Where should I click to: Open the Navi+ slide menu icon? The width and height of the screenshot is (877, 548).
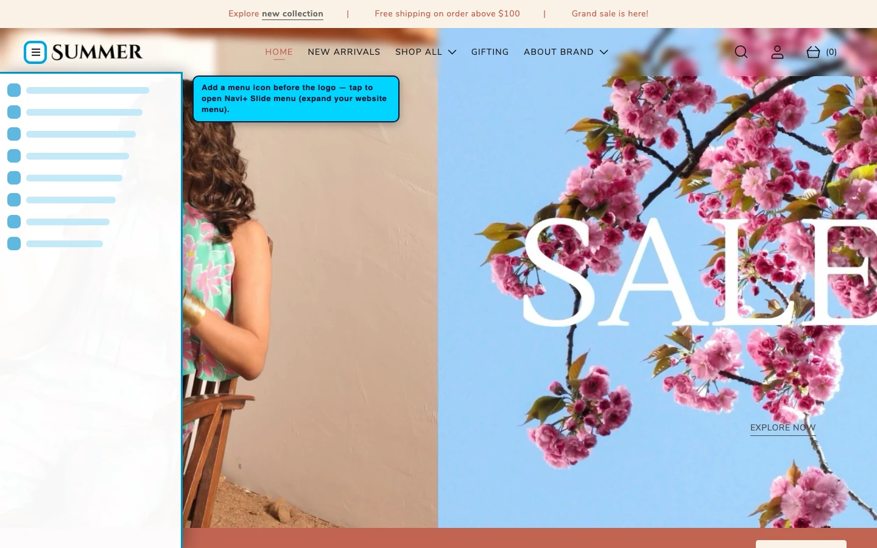coord(35,52)
